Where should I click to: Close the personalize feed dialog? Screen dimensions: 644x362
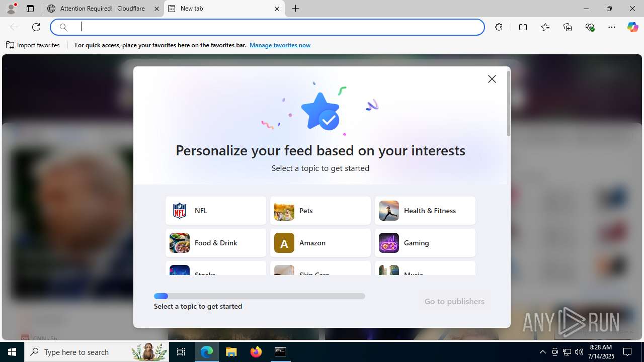click(x=492, y=79)
